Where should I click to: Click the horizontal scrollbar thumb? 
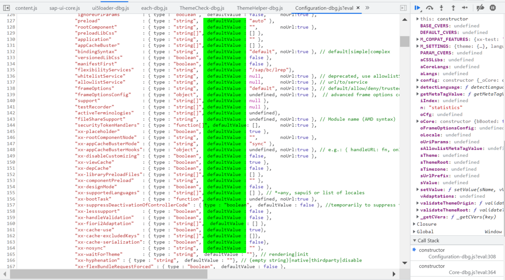[x=109, y=274]
